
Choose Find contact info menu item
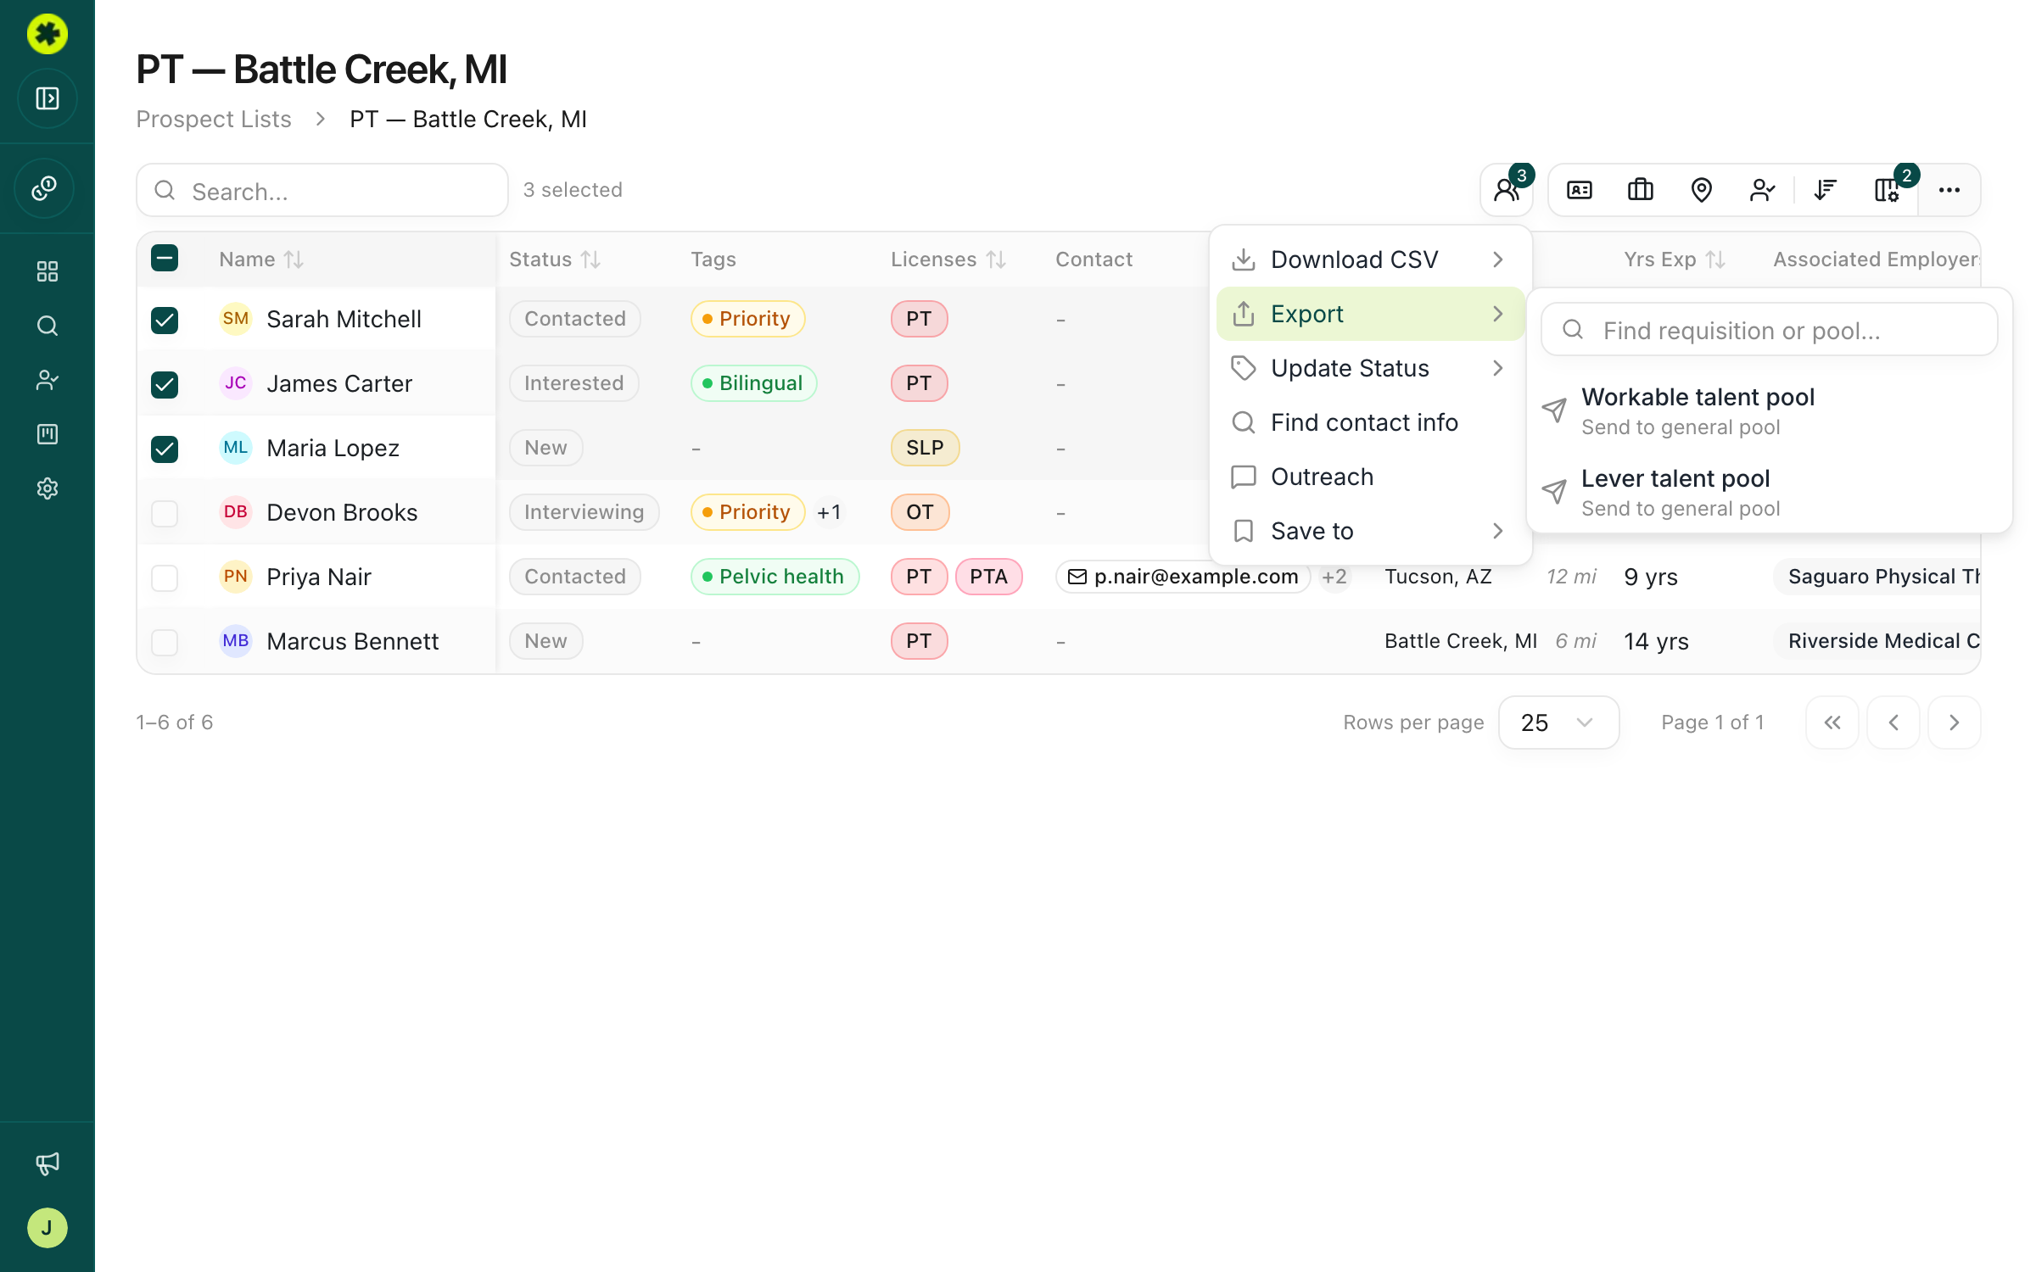1371,422
